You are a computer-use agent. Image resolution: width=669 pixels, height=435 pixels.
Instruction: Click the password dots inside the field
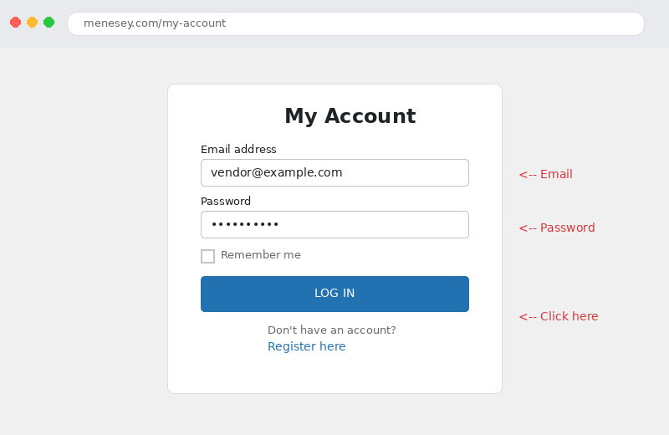click(x=245, y=224)
